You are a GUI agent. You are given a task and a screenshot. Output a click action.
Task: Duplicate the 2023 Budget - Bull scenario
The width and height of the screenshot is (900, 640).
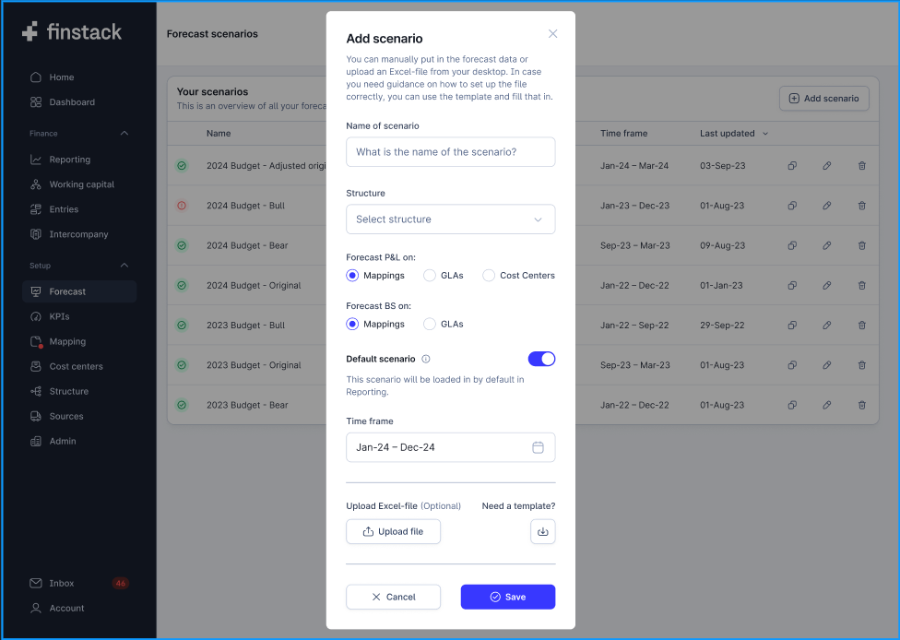click(x=792, y=326)
